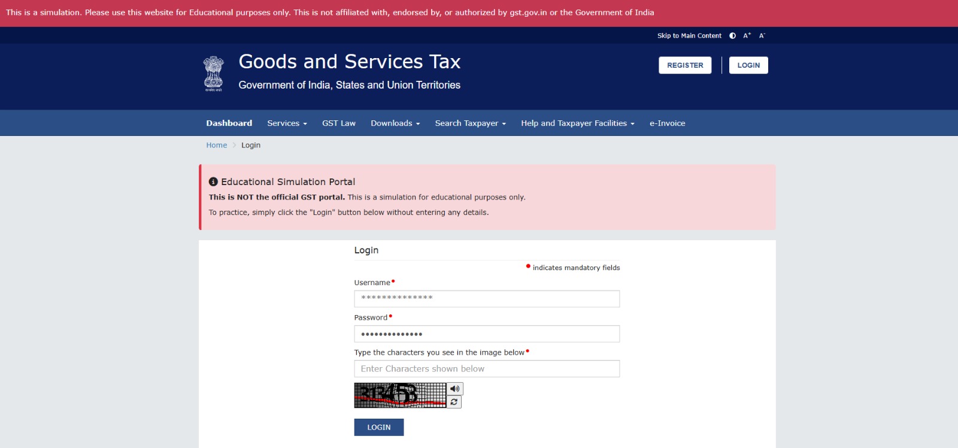The image size is (958, 448).
Task: Click the national emblem logo
Action: pos(214,74)
